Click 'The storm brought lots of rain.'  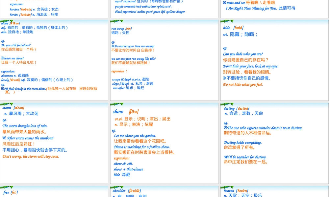pyautogui.click(x=25, y=126)
